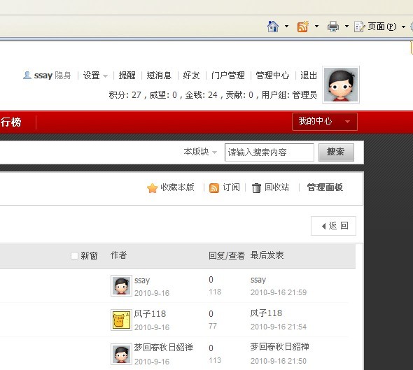Click 退出 to log out
413x370 pixels.
click(x=309, y=76)
